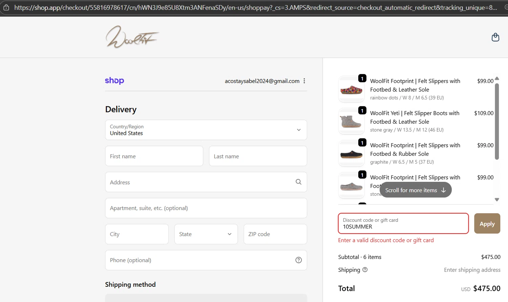Click the Phone (optional) field

coord(206,260)
